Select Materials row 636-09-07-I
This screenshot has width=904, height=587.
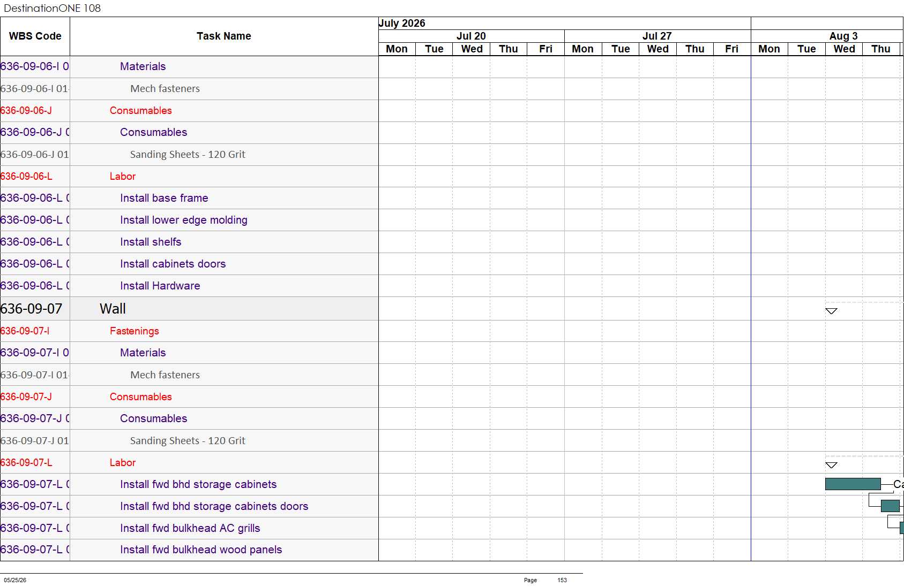click(189, 353)
